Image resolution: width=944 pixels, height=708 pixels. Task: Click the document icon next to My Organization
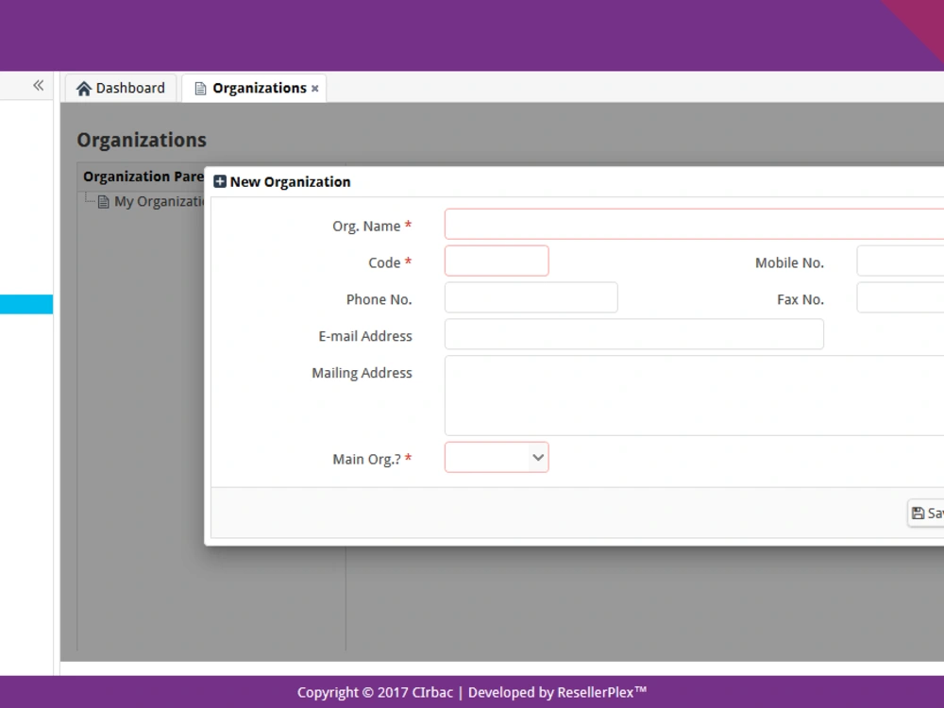[x=103, y=200]
